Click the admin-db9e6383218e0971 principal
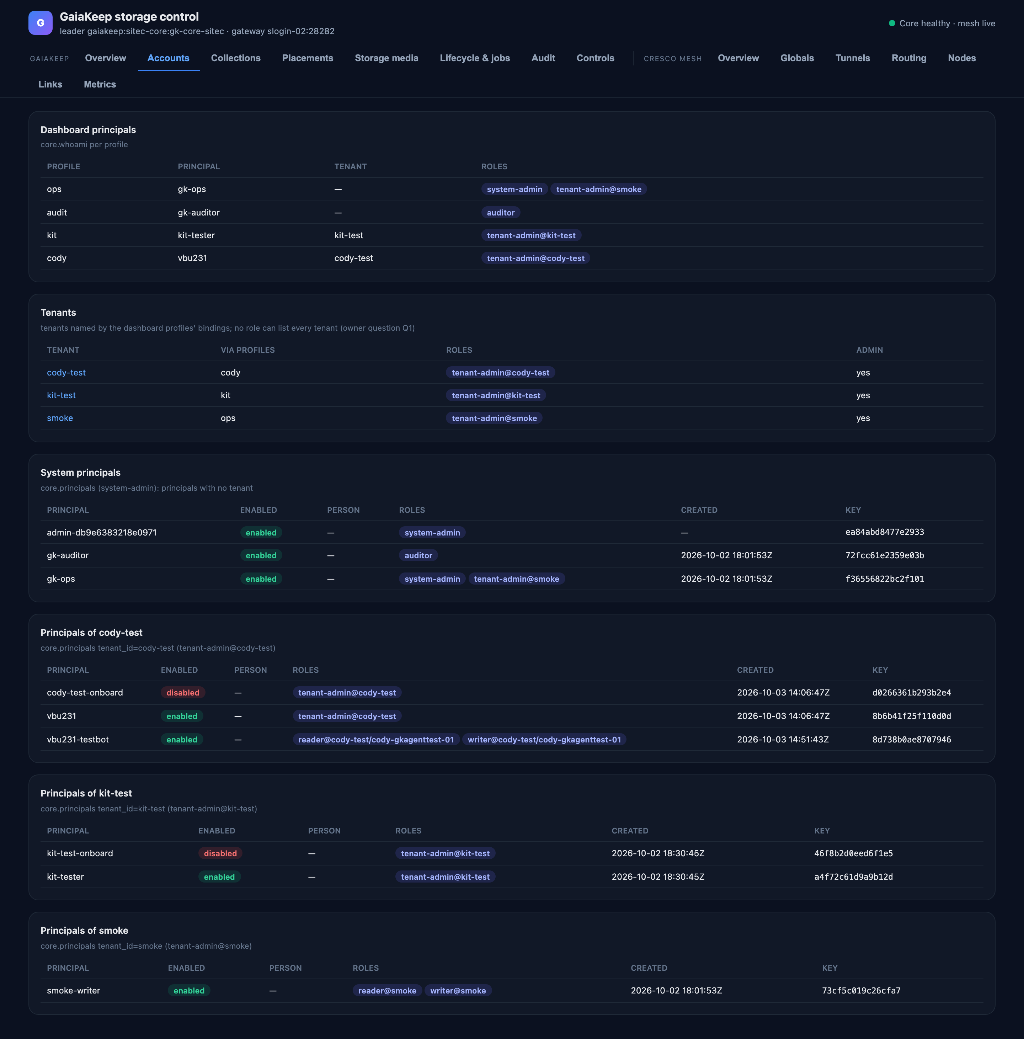This screenshot has height=1039, width=1024. point(102,532)
